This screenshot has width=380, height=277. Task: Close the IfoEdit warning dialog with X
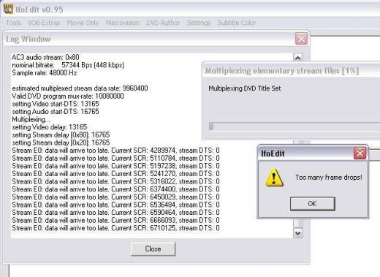click(x=360, y=153)
